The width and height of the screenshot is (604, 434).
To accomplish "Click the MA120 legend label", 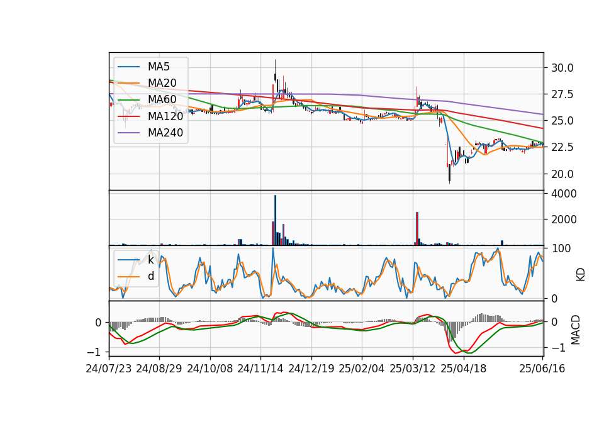I will (165, 116).
